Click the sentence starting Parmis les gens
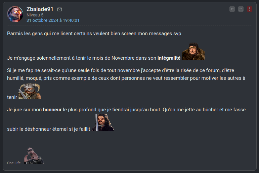Viewport: 259px width, 173px height. pyautogui.click(x=94, y=34)
